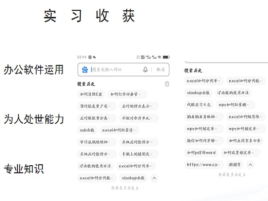Select vlookup函数 chip in right phone
This screenshot has width=268, height=201.
point(198,93)
